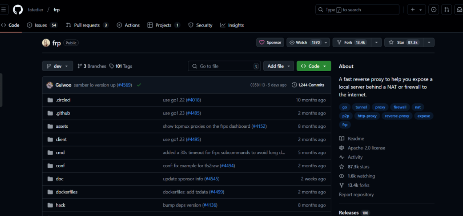Open the hack folder
This screenshot has height=216, width=463.
tap(61, 205)
